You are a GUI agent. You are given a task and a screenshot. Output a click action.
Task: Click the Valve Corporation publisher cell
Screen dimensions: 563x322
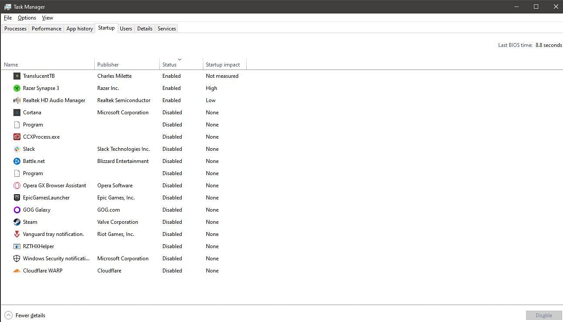pyautogui.click(x=118, y=222)
